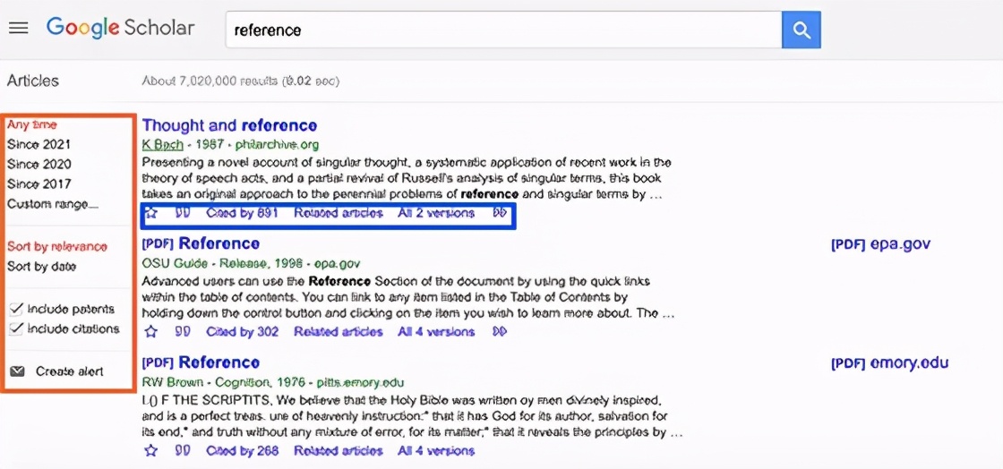
Task: Click cite quote icon for RW Brown result
Action: [x=183, y=450]
